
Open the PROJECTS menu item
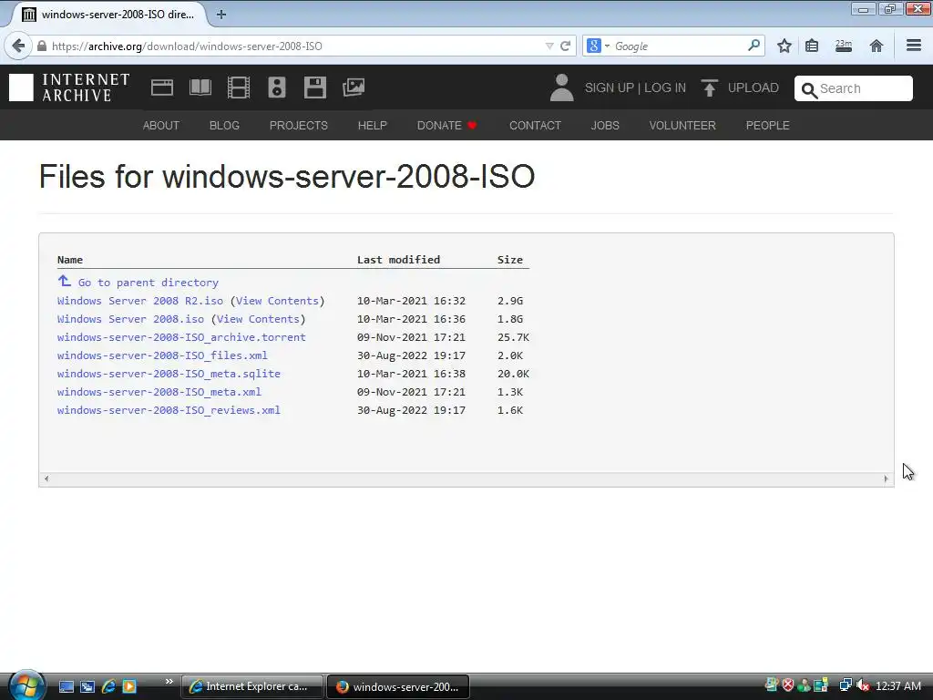(x=298, y=126)
